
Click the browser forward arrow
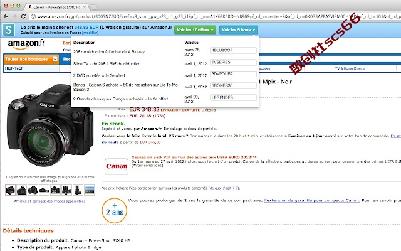14,16
